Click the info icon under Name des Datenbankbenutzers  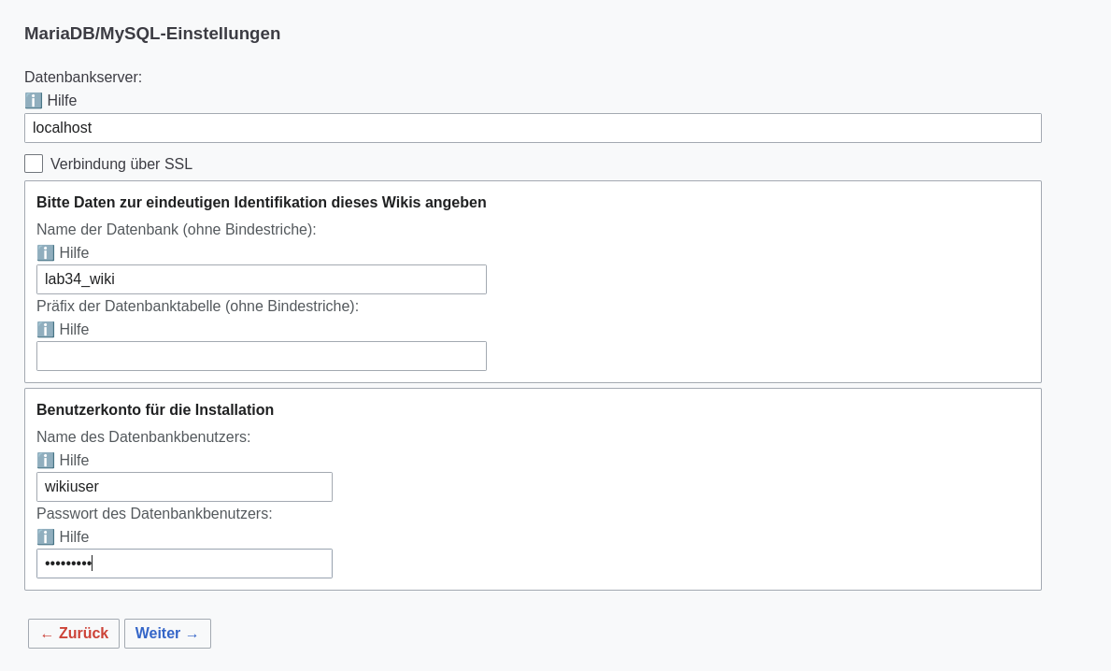[x=46, y=460]
